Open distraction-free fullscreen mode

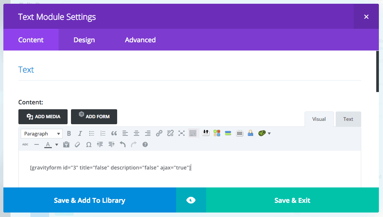(181, 133)
